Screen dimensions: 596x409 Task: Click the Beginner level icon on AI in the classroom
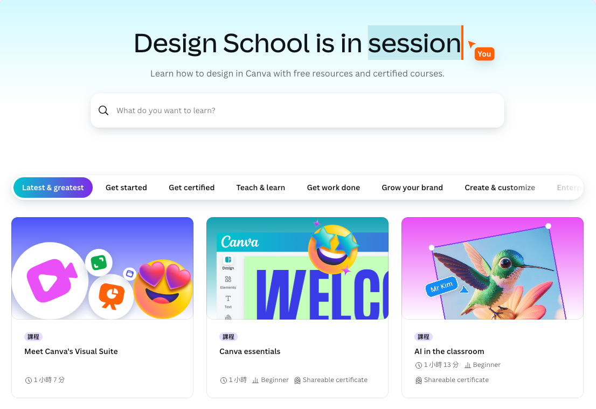coord(468,365)
